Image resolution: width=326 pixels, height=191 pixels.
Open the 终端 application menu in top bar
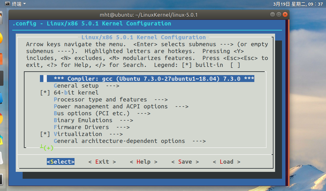pyautogui.click(x=16, y=4)
